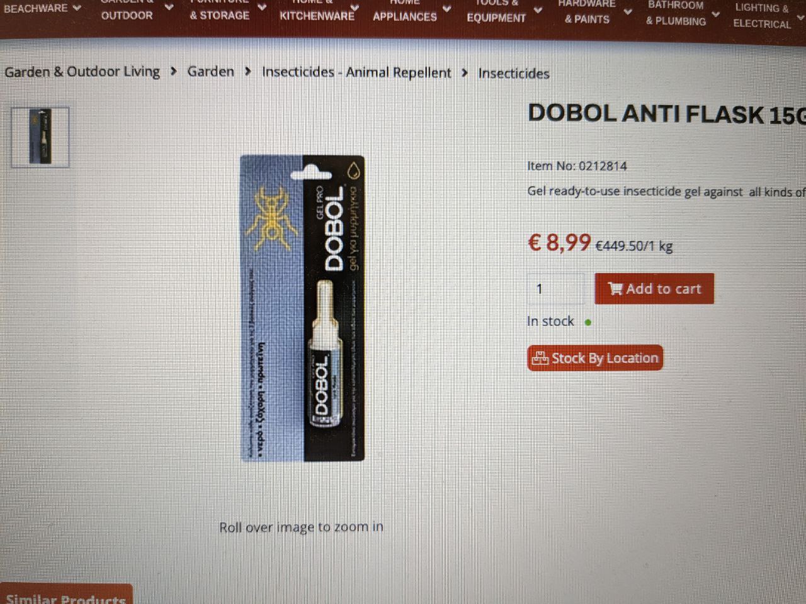
Task: Click the cart icon in Add to cart
Action: coord(615,289)
